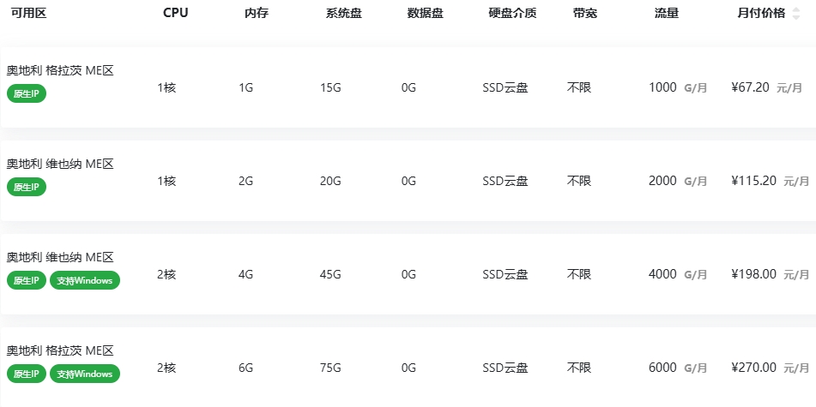Sort by the 月付价格 column header
816x407 pixels.
click(760, 14)
